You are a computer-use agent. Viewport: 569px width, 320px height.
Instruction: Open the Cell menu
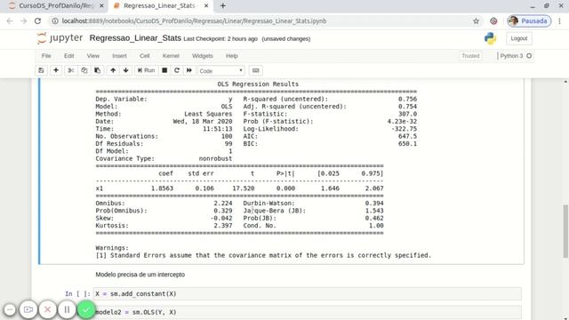(144, 56)
